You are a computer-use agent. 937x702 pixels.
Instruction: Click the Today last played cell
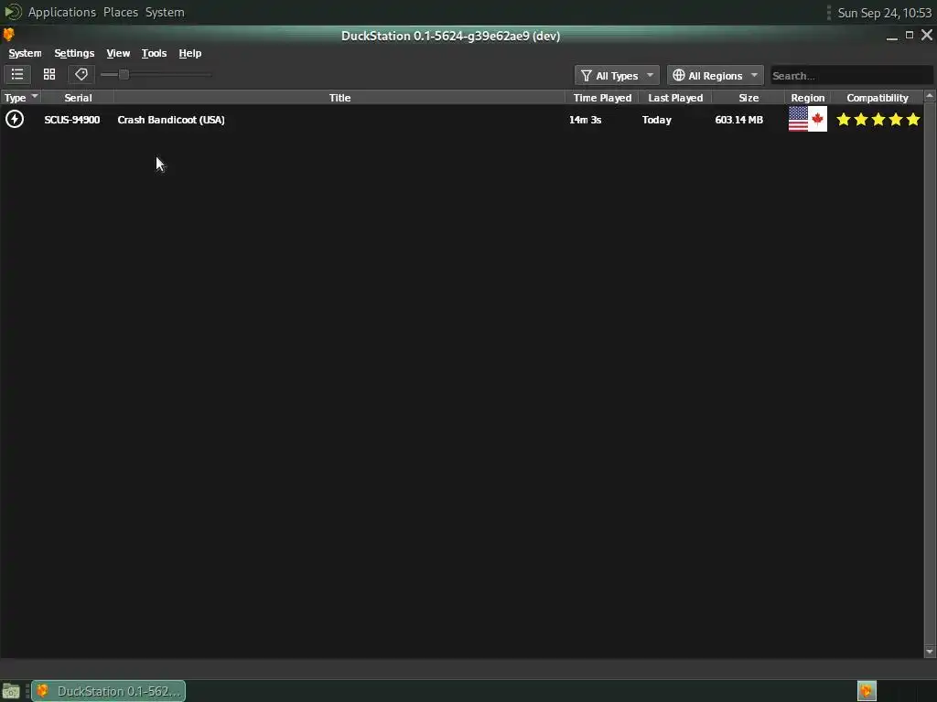coord(657,120)
